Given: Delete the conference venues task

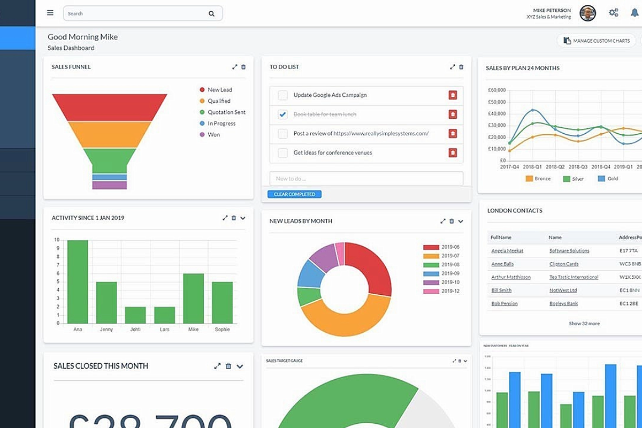Looking at the screenshot, I should tap(453, 153).
